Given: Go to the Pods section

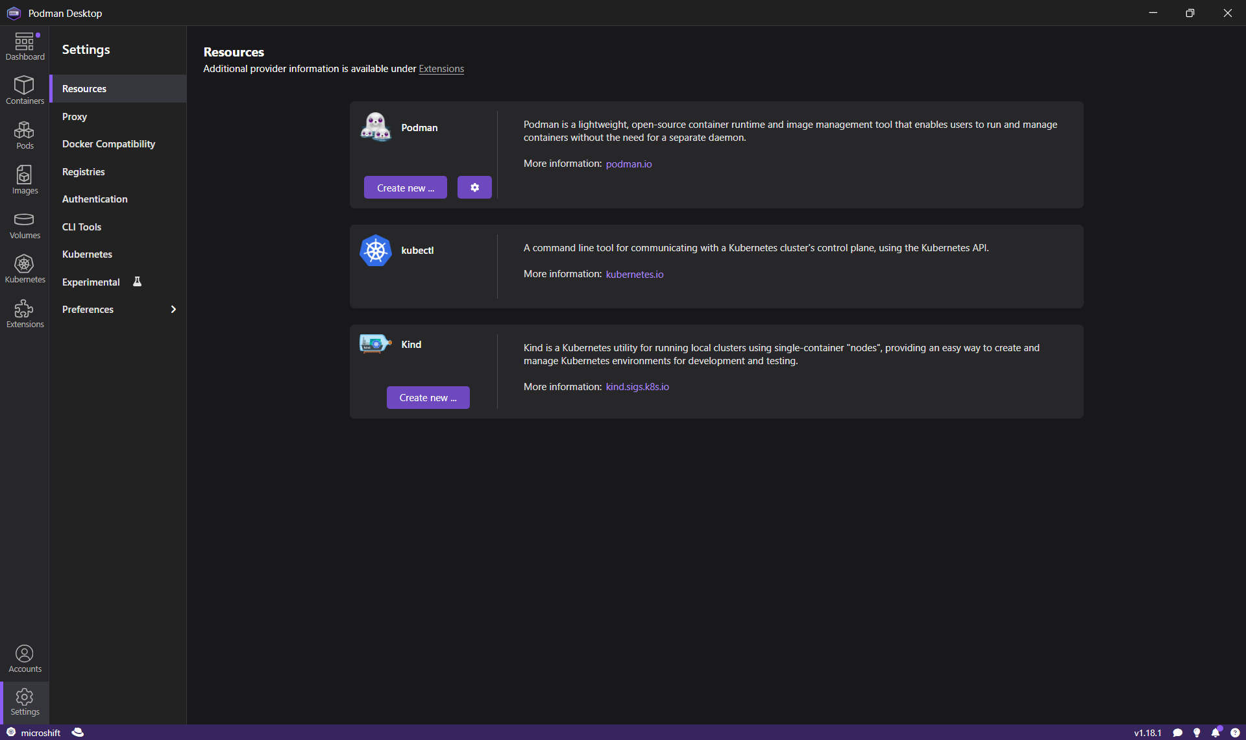Looking at the screenshot, I should coord(25,135).
